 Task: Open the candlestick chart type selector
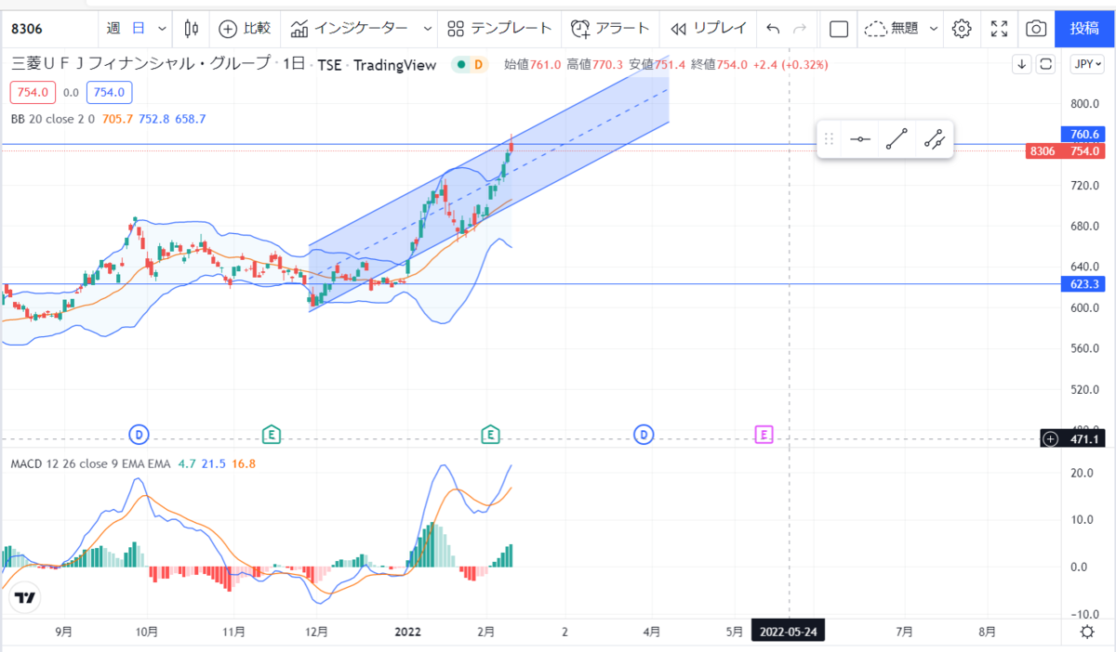[192, 29]
